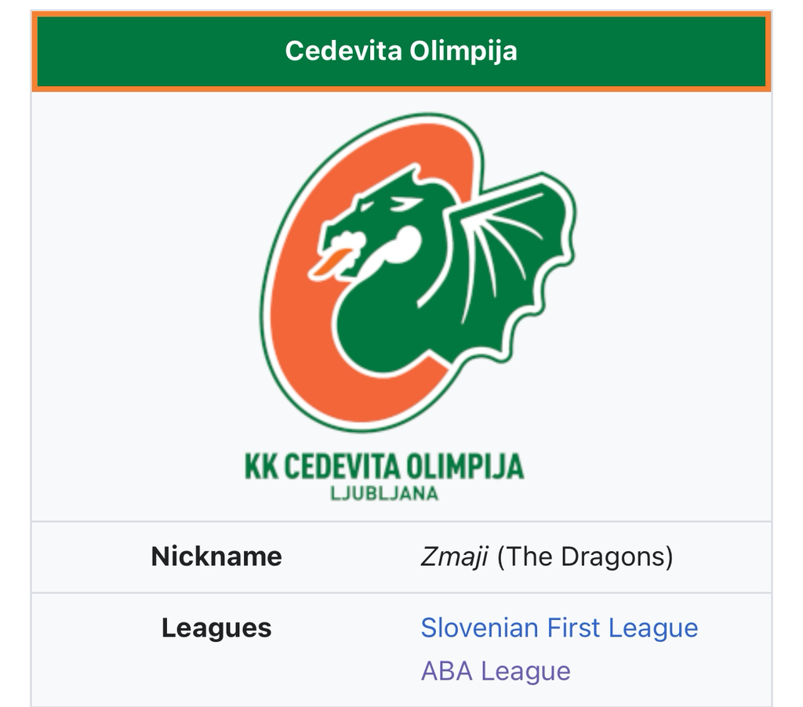
Task: Click the italic "Zmaji" nickname text
Action: (454, 557)
